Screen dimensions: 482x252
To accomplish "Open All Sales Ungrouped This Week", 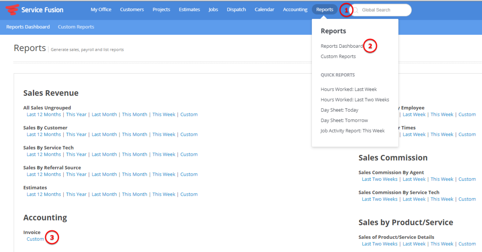I will point(164,115).
